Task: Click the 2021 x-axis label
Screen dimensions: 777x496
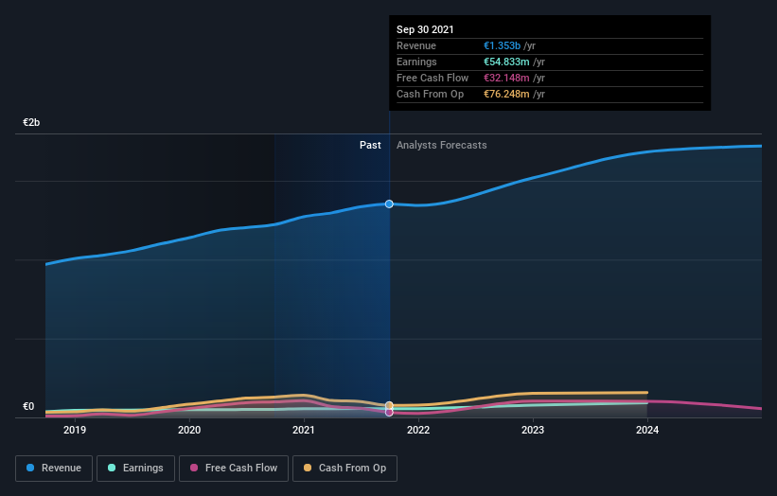Action: point(304,430)
